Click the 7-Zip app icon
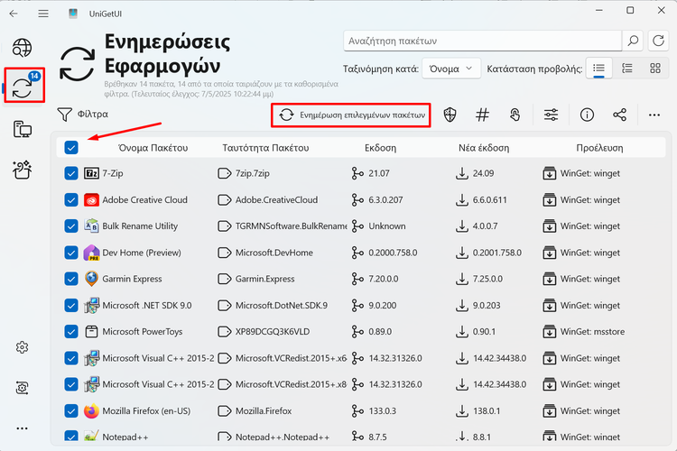Viewport: 677px width, 451px height. point(91,173)
